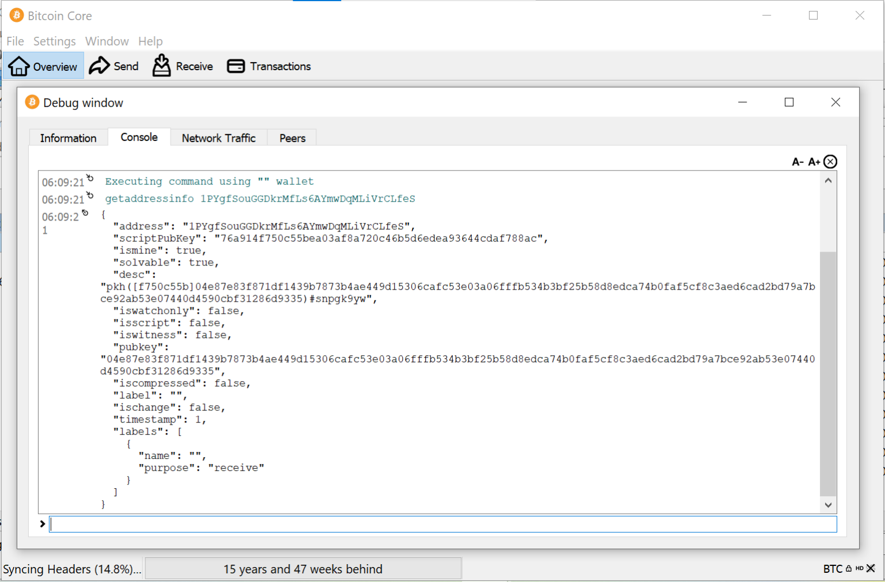Click the sync progress bar
Screen dimensions: 885x582
(303, 569)
